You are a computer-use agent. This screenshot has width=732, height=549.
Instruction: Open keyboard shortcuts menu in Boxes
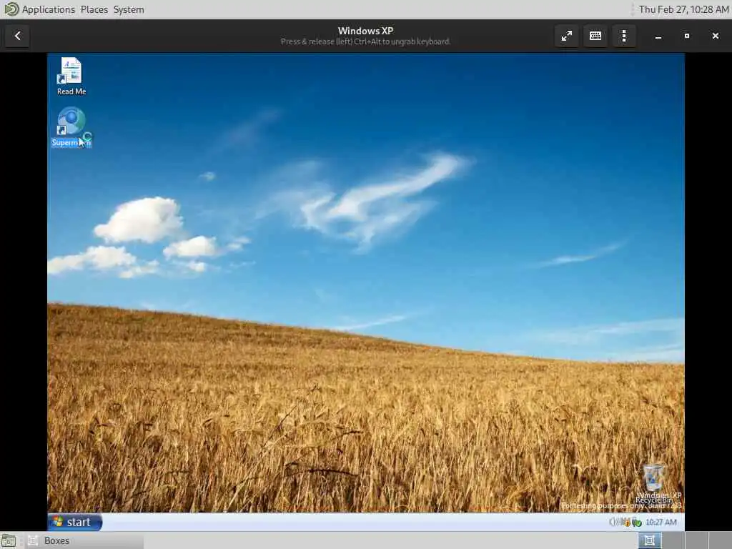pos(595,36)
